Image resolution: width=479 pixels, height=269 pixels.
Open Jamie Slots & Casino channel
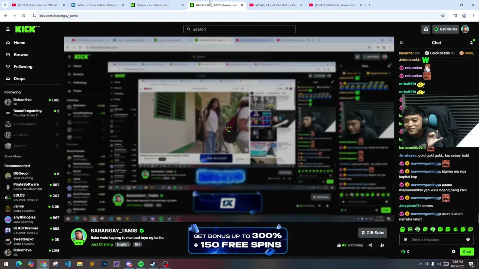point(32,208)
